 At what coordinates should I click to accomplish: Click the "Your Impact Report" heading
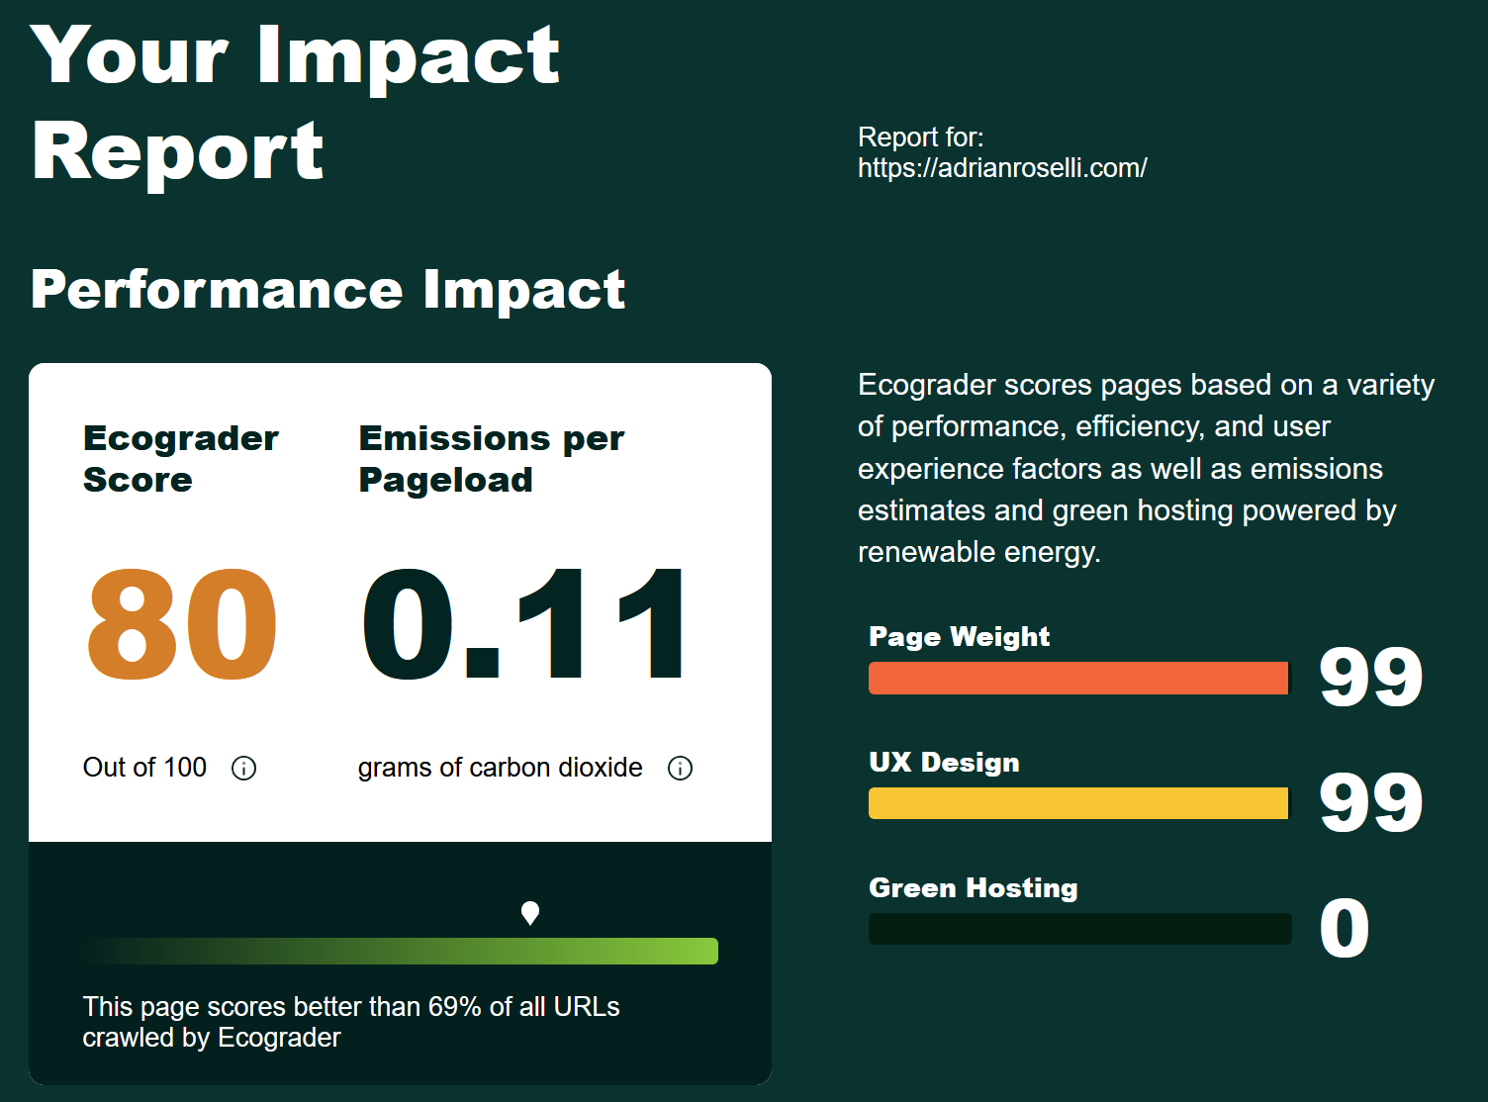pos(295,104)
